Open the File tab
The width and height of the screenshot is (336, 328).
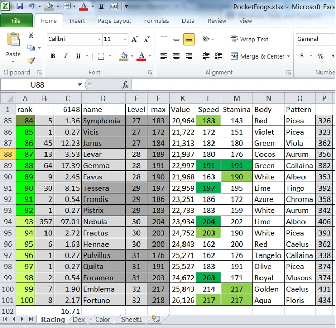coord(17,21)
